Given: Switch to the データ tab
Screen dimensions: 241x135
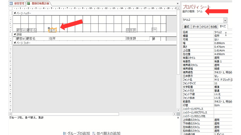Looking at the screenshot, I should pos(195,27).
